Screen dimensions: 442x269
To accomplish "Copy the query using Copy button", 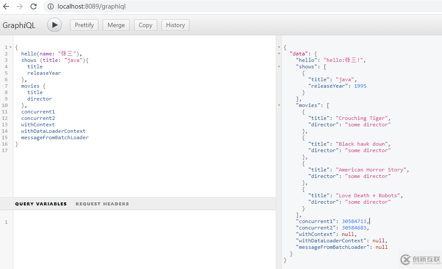I will [146, 25].
